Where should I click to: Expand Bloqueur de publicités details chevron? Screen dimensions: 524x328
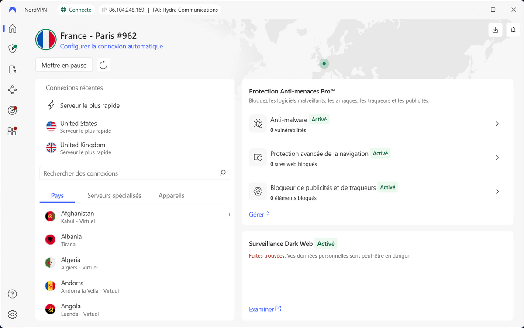497,191
